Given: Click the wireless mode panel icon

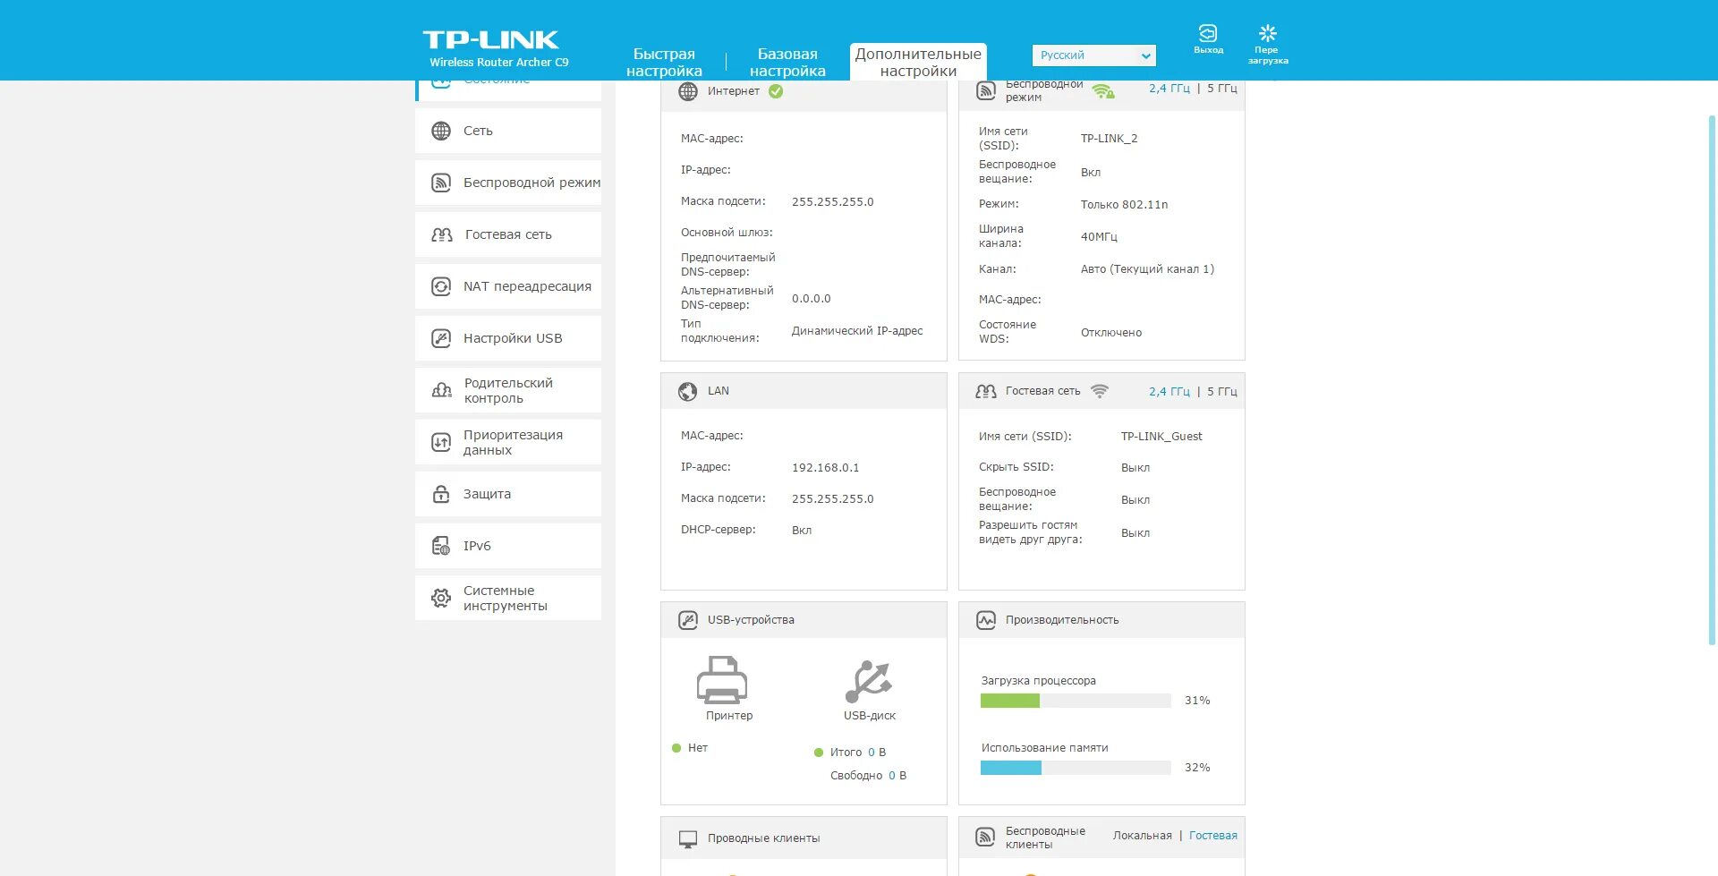Looking at the screenshot, I should click(x=986, y=90).
